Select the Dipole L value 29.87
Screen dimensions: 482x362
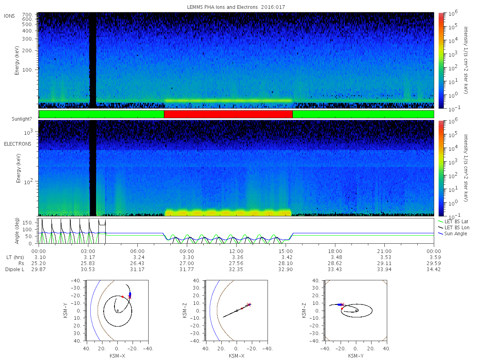(39, 269)
